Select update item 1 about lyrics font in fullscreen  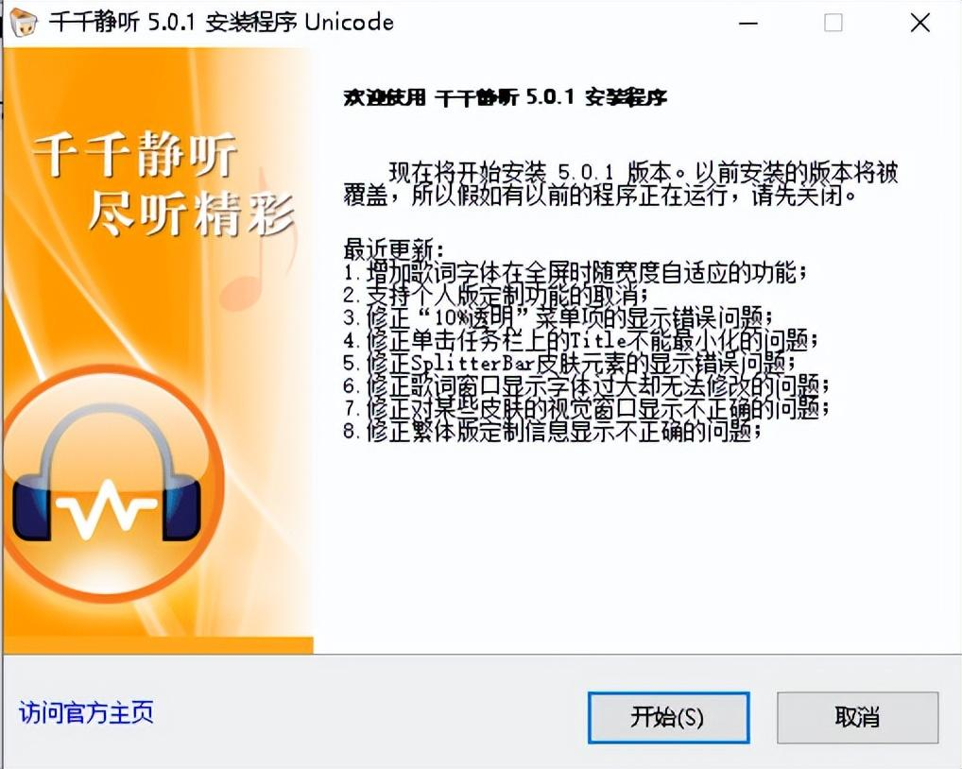coord(575,272)
